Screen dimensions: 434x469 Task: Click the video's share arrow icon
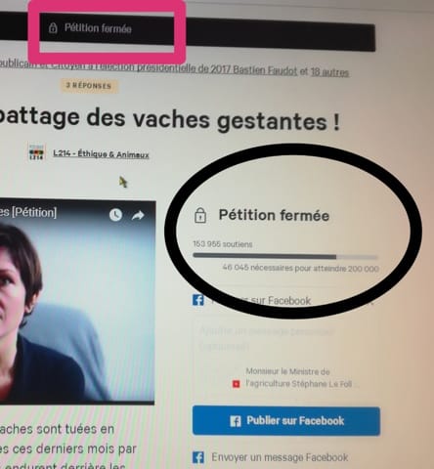(x=138, y=215)
